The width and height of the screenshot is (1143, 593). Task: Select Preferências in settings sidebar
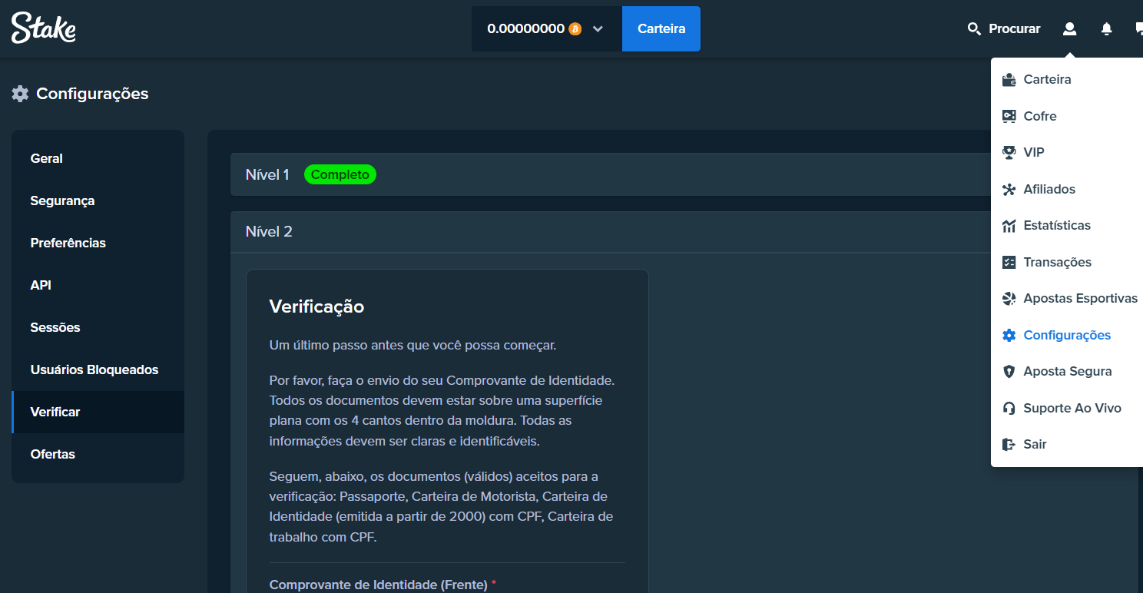(x=98, y=243)
